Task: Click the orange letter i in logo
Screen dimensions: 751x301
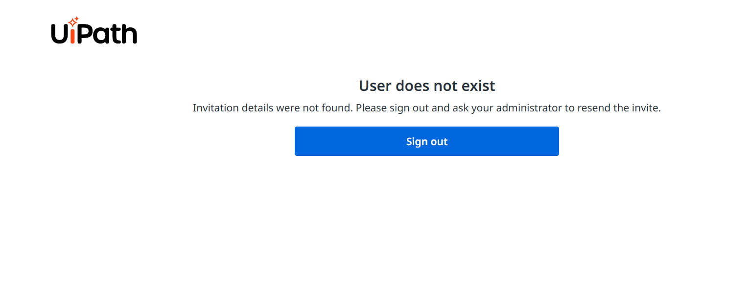Action: [x=72, y=35]
